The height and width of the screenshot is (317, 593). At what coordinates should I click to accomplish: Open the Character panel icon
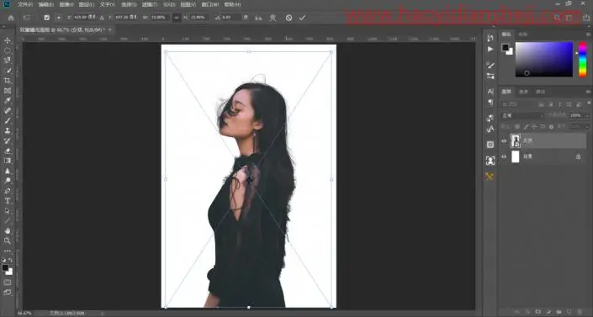(x=490, y=92)
